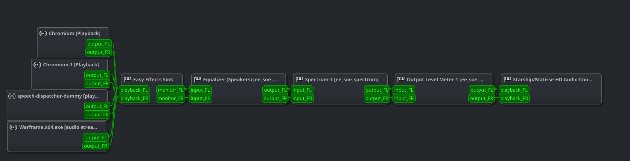
Task: Click the speech-dispatcher-dummy node title
Action: click(x=58, y=96)
